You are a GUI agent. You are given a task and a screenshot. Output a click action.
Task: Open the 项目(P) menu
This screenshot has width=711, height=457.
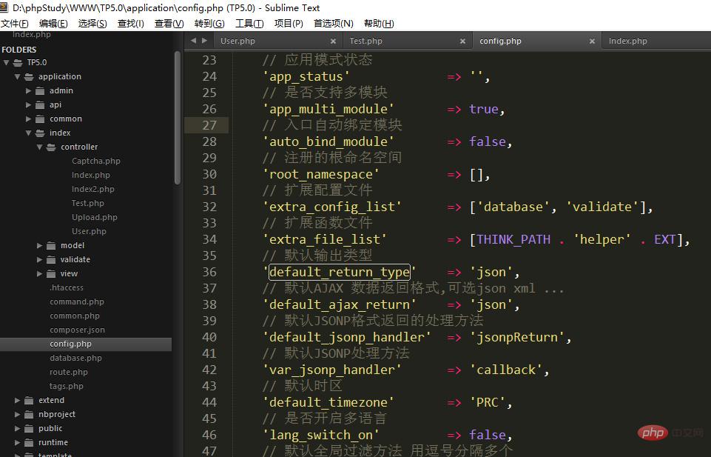point(289,23)
